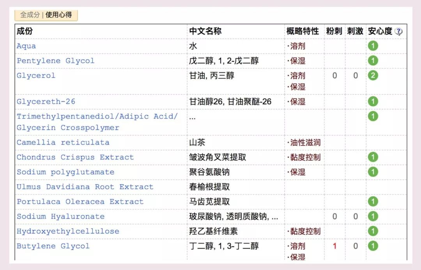Click the green safety badge next to Aqua
Screen dimensions: 421x270
(x=373, y=46)
